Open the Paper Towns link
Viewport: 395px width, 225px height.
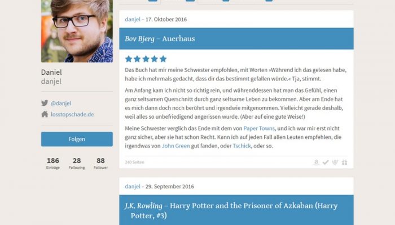point(259,128)
